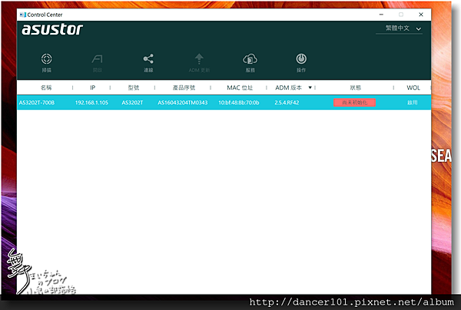The image size is (461, 310).
Task: Sort by the 狀態 column header
Action: point(356,87)
